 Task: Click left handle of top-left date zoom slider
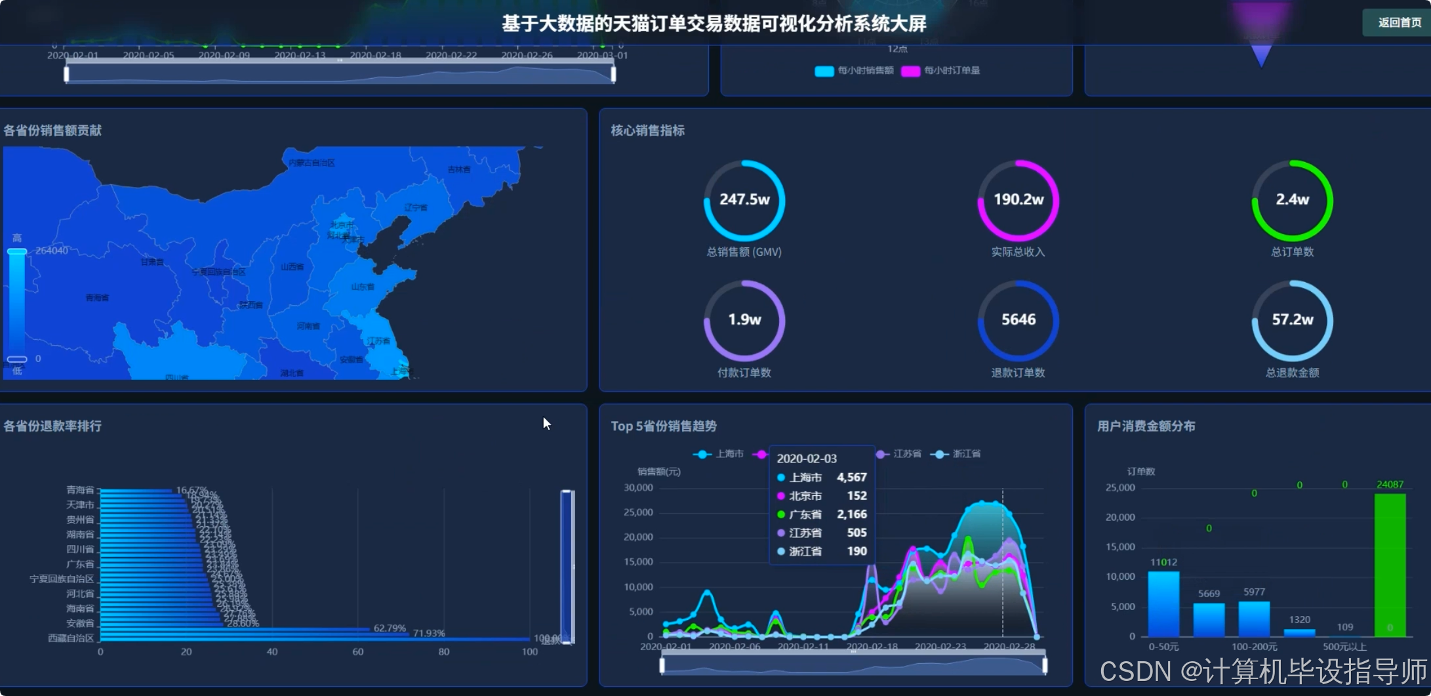pos(67,74)
